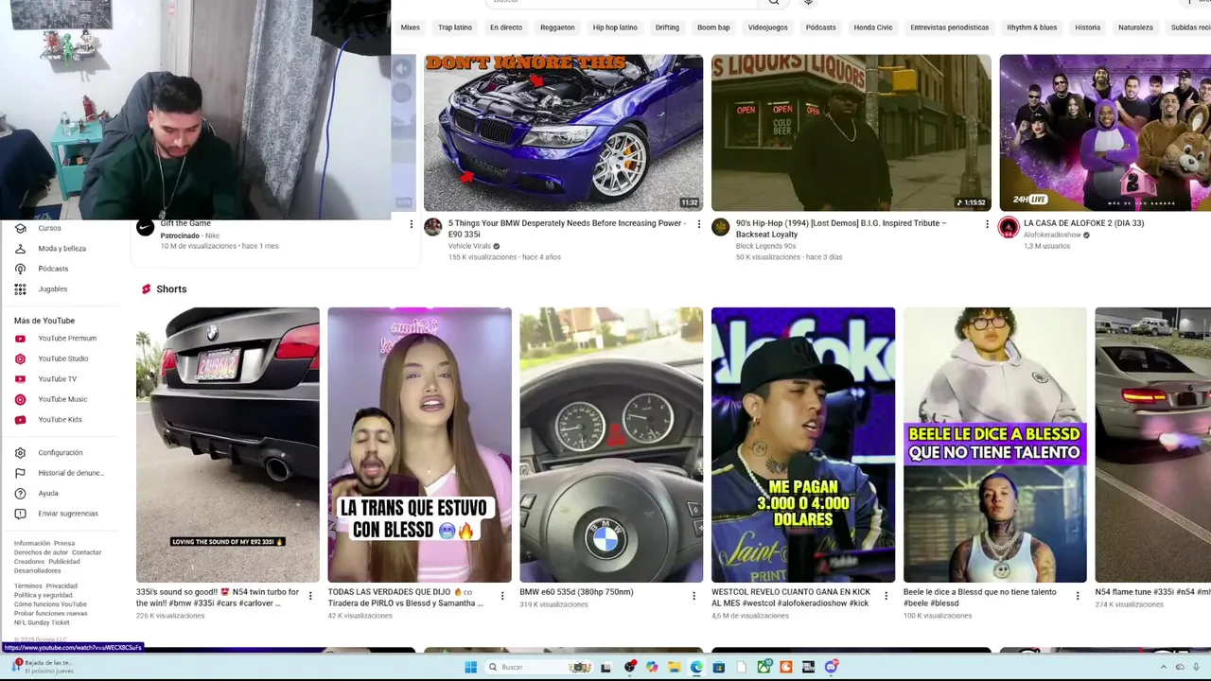
Task: Open File Explorer from the taskbar
Action: pos(674,667)
